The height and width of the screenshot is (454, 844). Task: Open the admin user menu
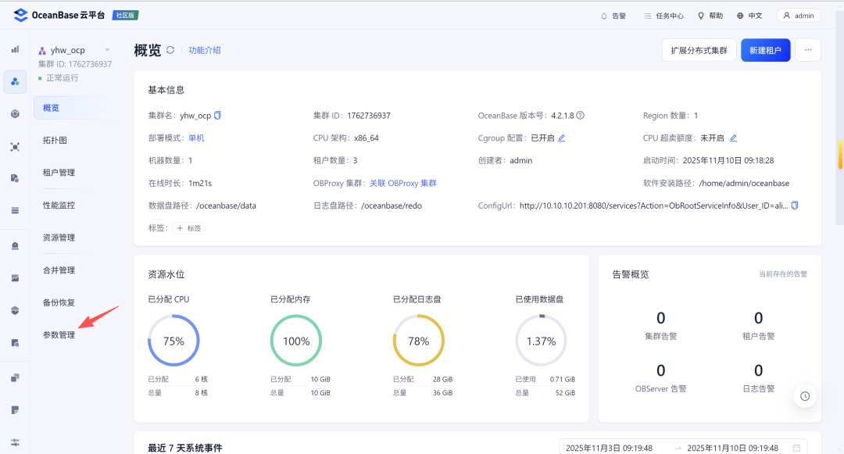click(x=798, y=16)
